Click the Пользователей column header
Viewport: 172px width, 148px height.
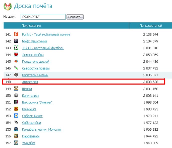pos(151,26)
